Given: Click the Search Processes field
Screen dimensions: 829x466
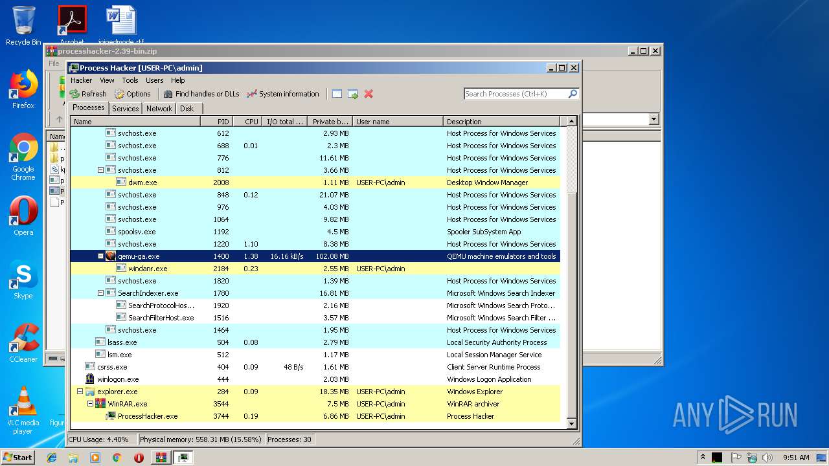Looking at the screenshot, I should click(516, 94).
